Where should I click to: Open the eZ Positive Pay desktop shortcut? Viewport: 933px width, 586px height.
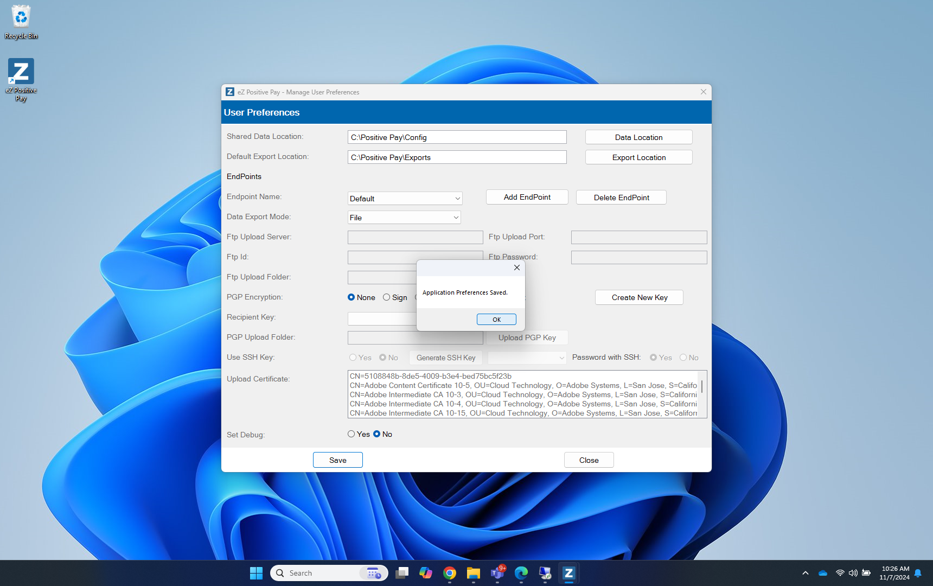click(x=21, y=80)
